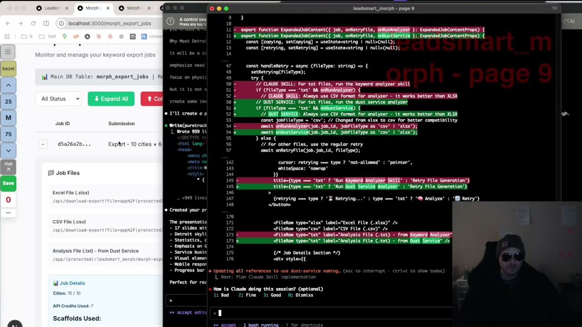This screenshot has width=582, height=327.
Task: Click the green Save sidebar button
Action: tap(8, 183)
